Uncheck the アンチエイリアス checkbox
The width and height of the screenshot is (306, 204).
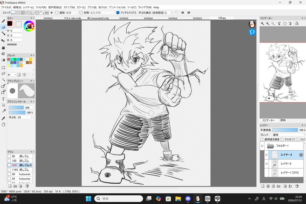pos(118,12)
